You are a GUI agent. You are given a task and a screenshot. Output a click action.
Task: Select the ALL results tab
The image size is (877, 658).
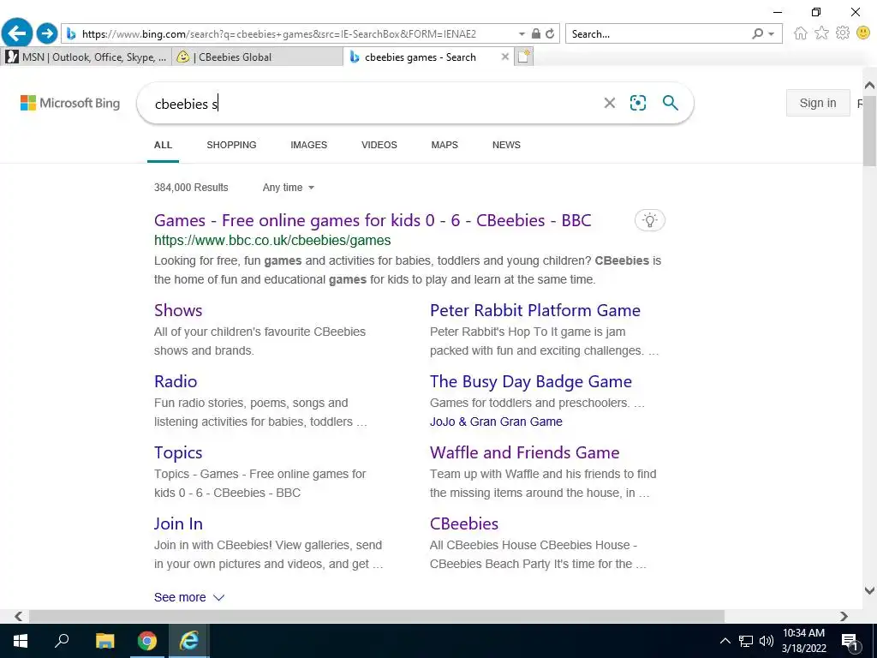[163, 145]
